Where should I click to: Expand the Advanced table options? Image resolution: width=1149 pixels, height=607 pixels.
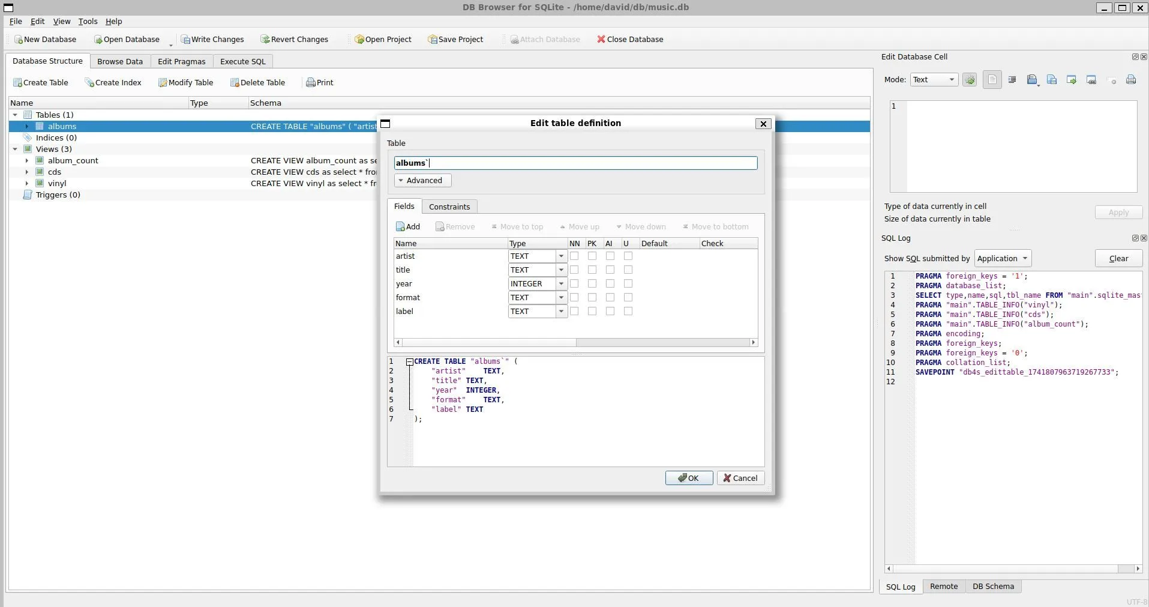[422, 181]
